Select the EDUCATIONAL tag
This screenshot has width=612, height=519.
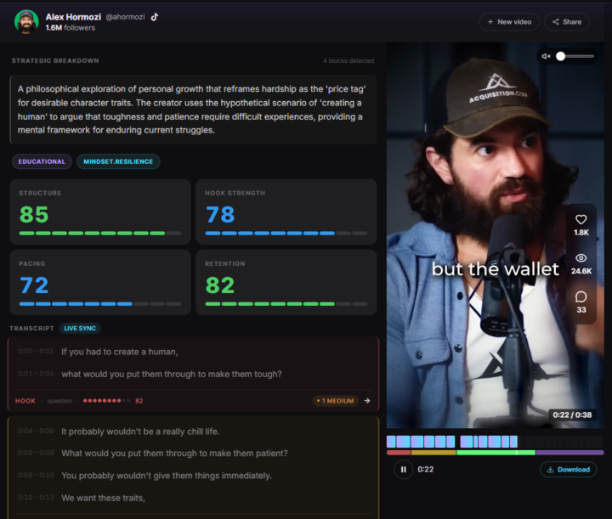pyautogui.click(x=42, y=161)
